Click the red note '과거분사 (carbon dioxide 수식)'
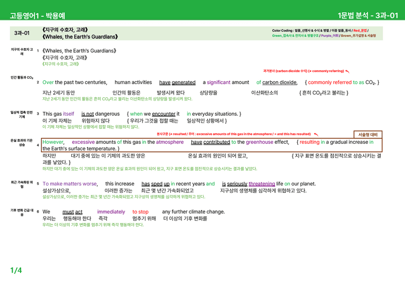Viewport: 405px width, 287px height. click(285, 71)
